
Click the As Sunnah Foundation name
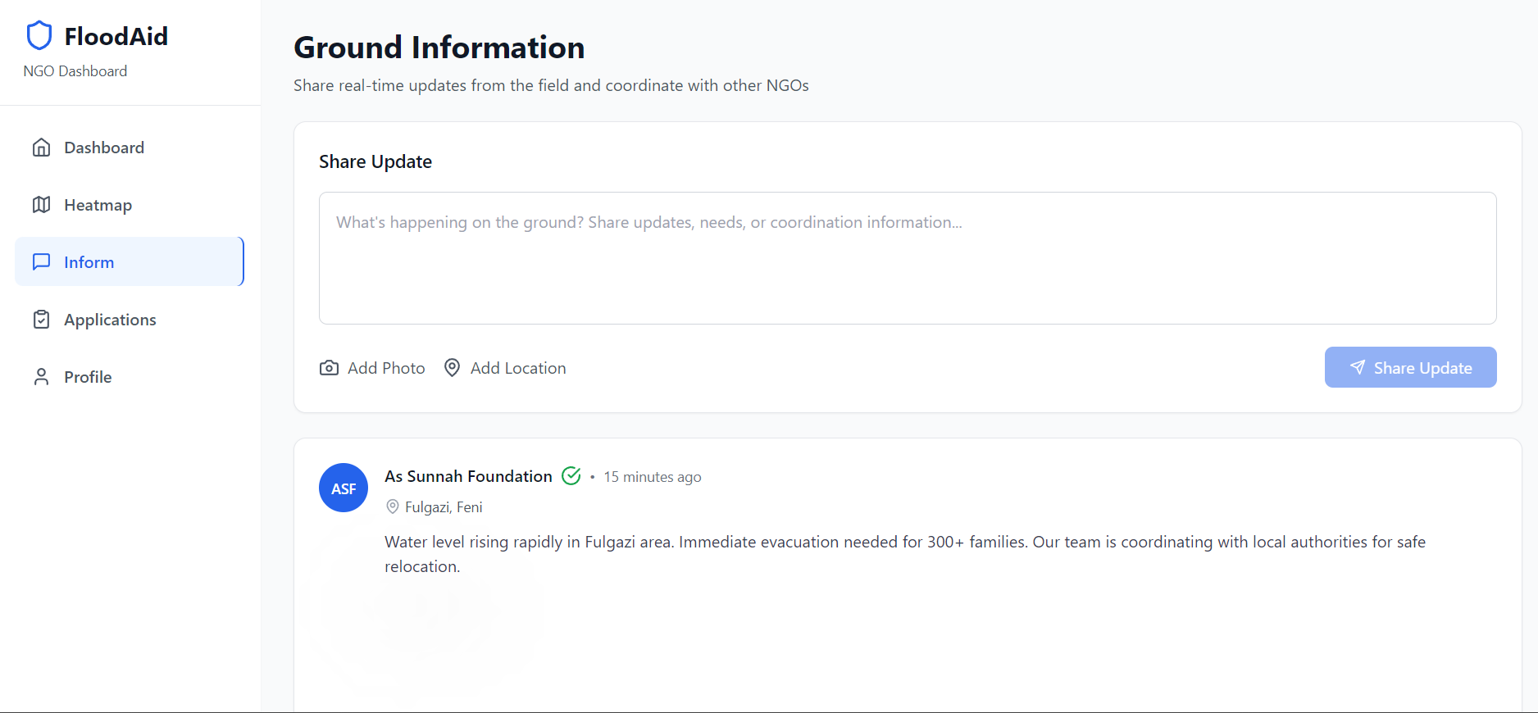[x=468, y=476]
